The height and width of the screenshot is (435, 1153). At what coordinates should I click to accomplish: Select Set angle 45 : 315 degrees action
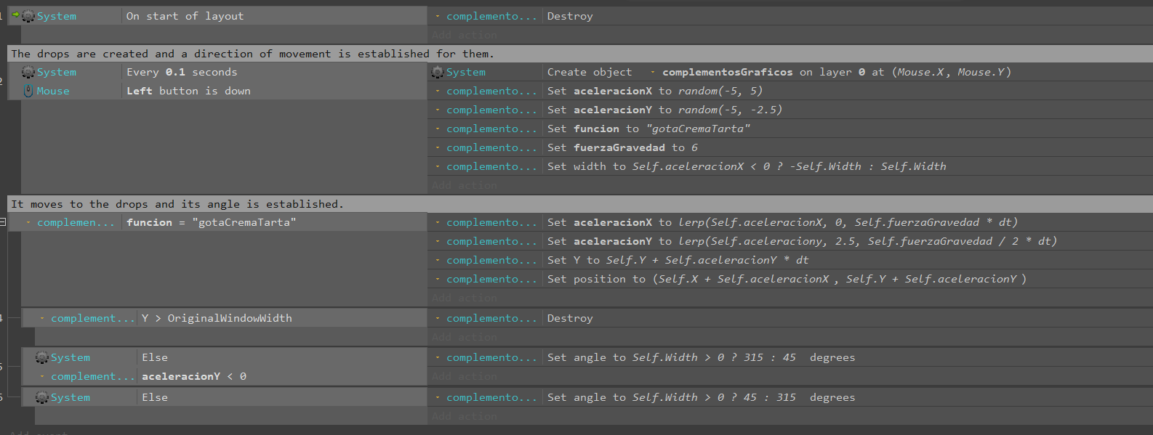click(791, 397)
